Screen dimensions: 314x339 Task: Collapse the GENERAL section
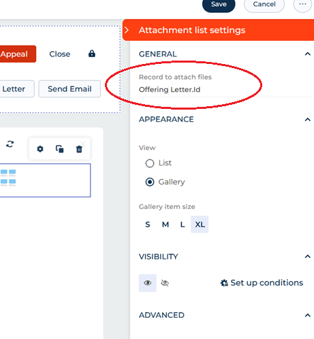[x=307, y=54]
